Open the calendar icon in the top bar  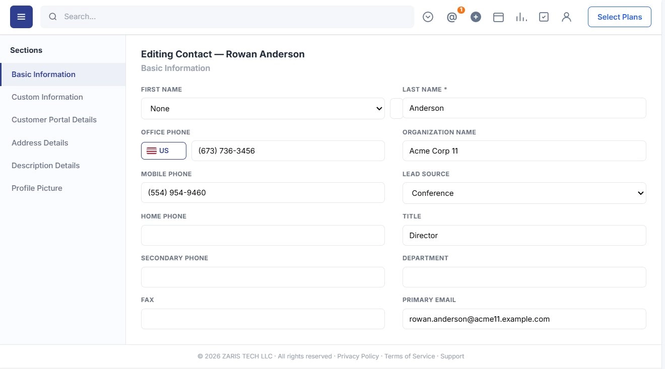[x=498, y=17]
